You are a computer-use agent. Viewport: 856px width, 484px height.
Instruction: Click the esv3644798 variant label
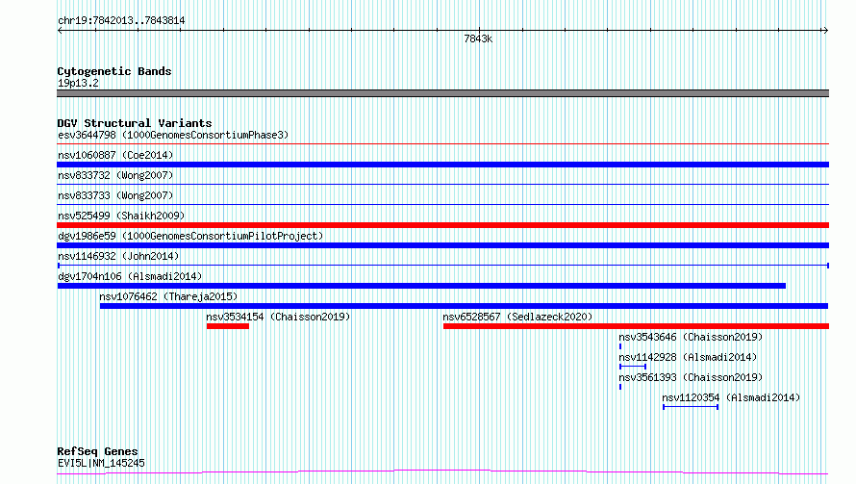click(173, 135)
